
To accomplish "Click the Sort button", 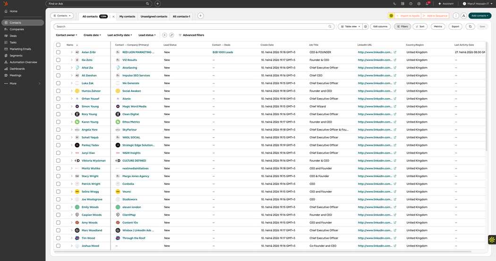I will (420, 26).
